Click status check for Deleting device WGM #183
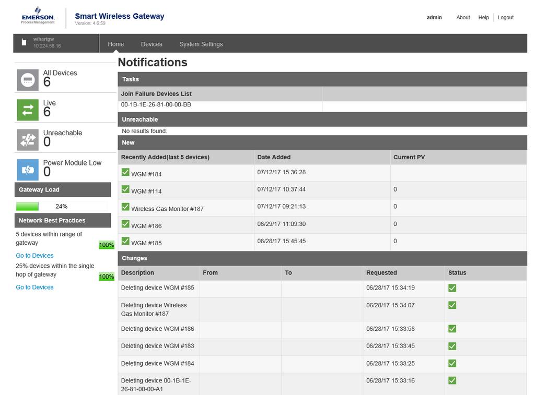 click(452, 346)
